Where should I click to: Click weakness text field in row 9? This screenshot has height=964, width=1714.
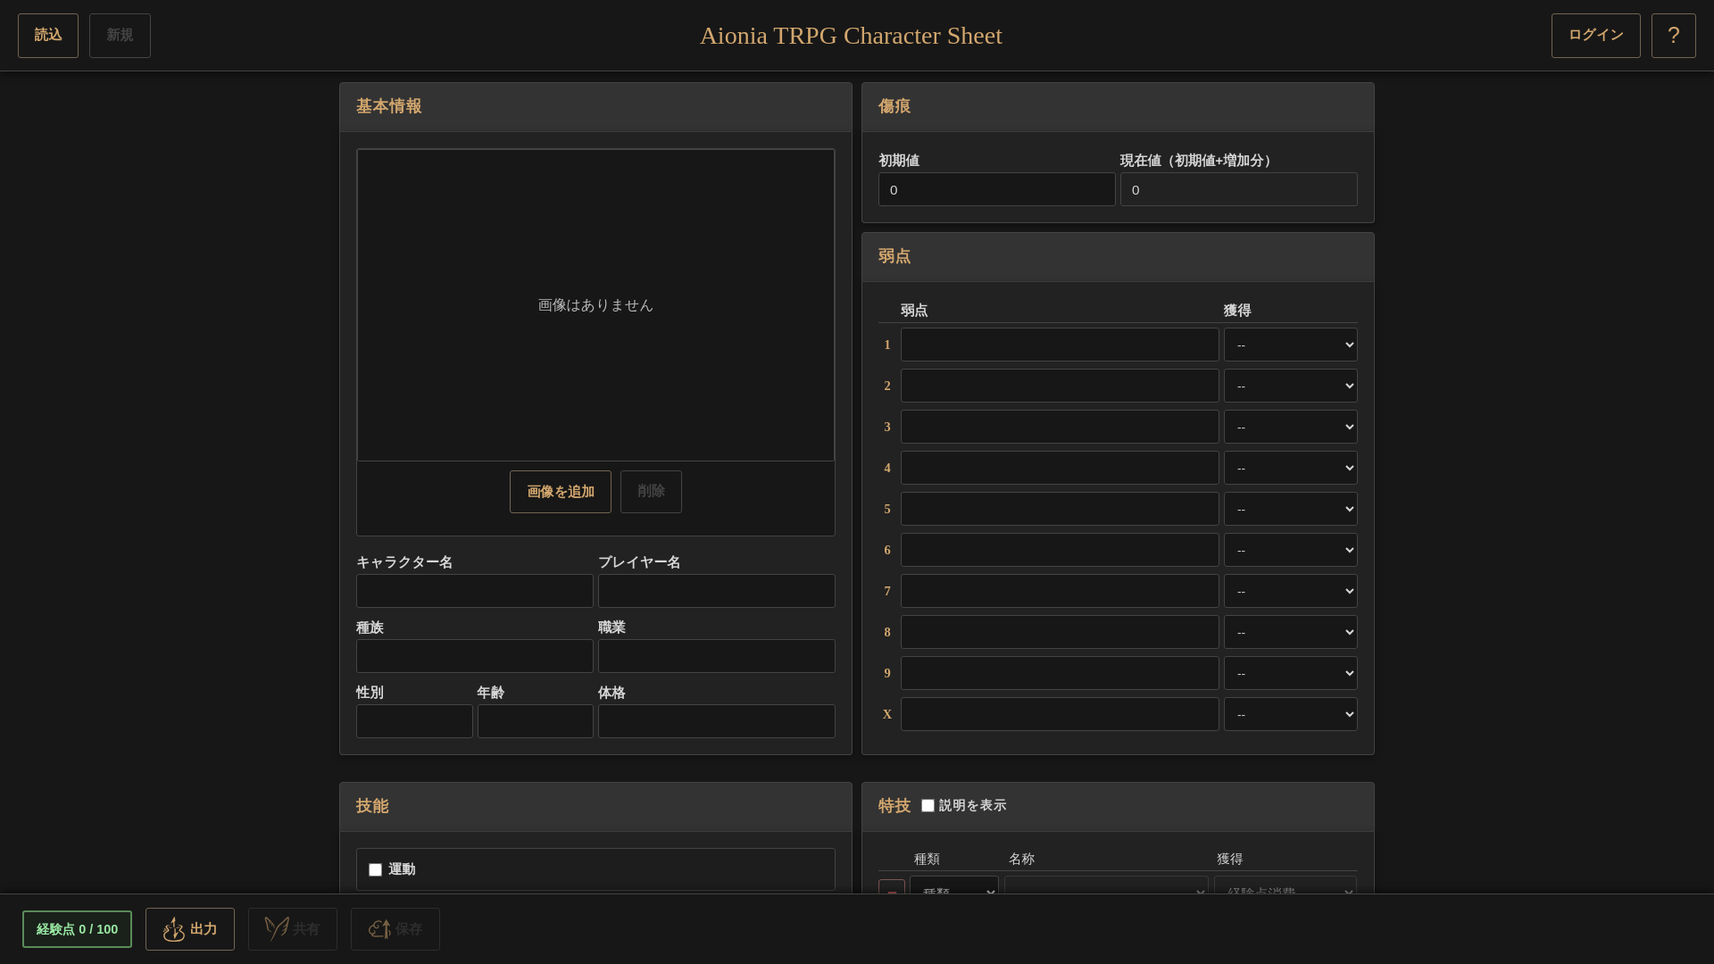1060,673
